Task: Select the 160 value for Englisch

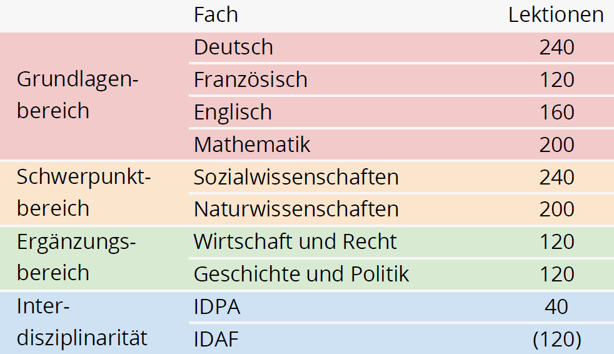Action: tap(557, 113)
